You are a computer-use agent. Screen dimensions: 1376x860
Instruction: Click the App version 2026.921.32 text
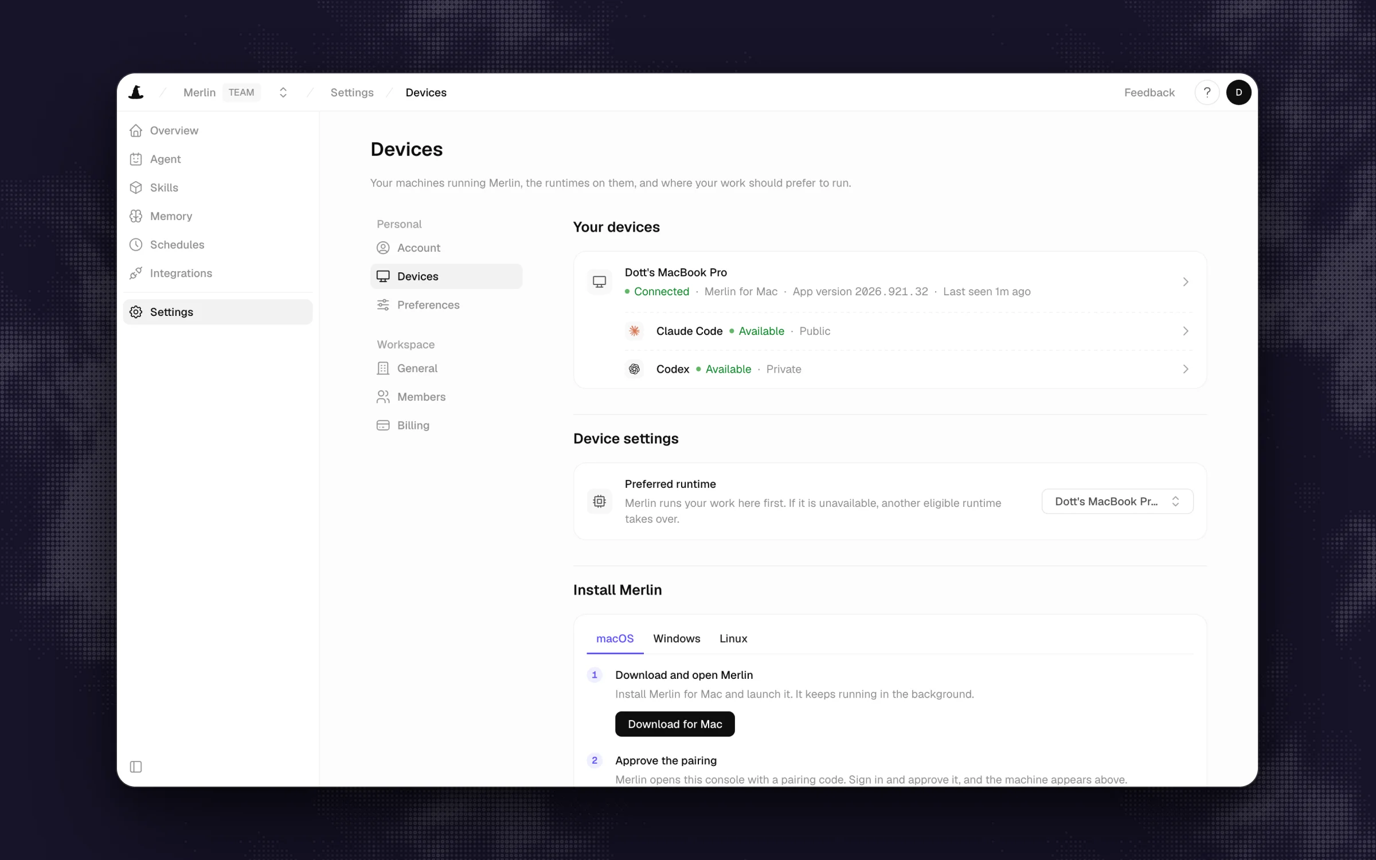click(860, 291)
